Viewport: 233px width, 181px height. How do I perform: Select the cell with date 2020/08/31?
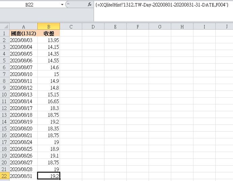(23, 176)
